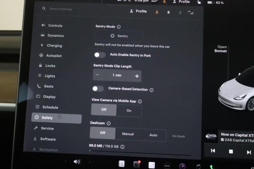Go to the Display settings section
Screen dimensions: 254x169
(x=49, y=97)
